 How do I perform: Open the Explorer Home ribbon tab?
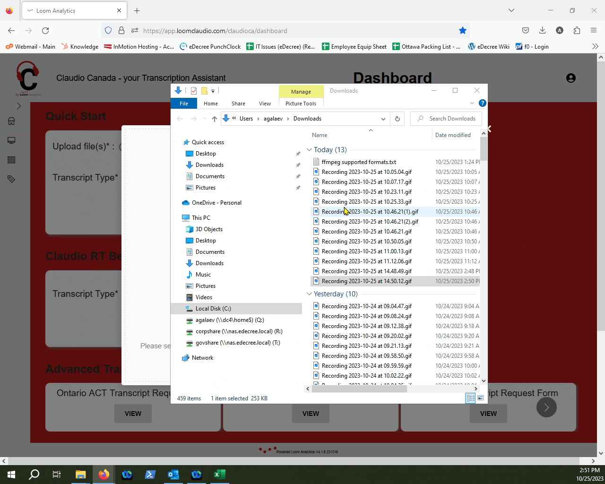tap(211, 104)
